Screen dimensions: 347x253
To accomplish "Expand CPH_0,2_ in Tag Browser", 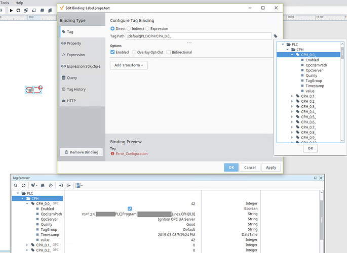I will click(27, 250).
